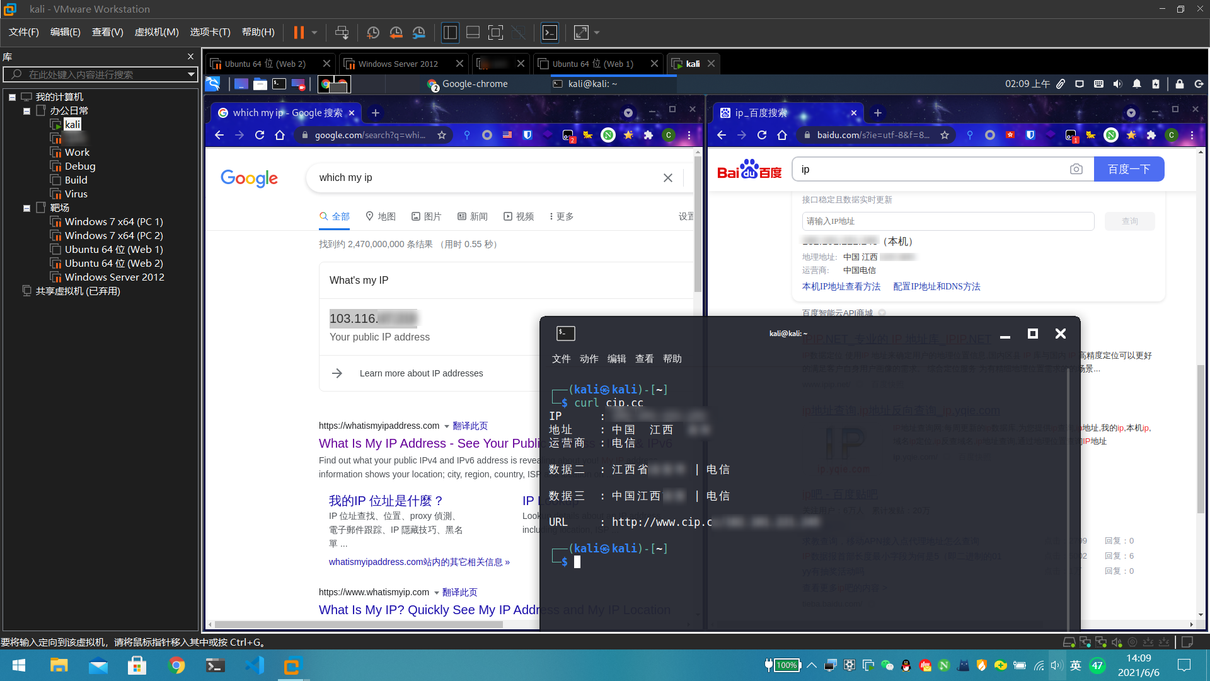Click the Kali dragon application menu icon
This screenshot has width=1210, height=681.
click(x=213, y=84)
